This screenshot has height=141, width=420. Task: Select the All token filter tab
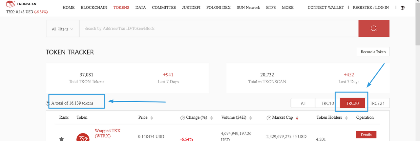[303, 103]
